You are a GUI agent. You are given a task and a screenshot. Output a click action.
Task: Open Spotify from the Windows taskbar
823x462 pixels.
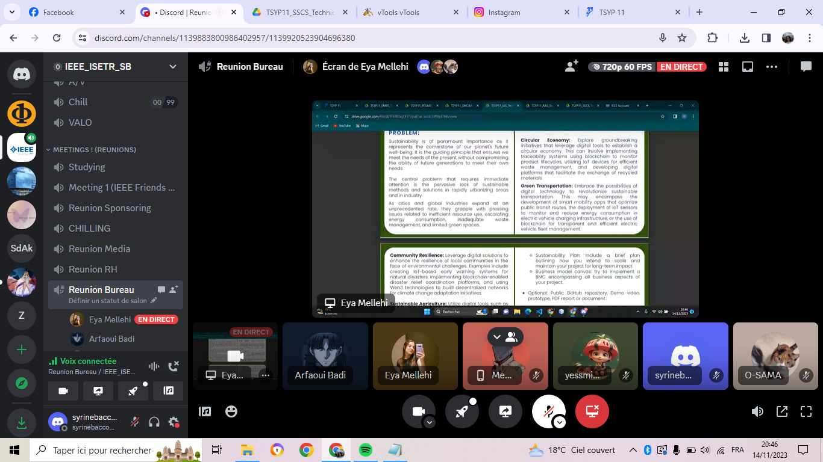pyautogui.click(x=365, y=450)
